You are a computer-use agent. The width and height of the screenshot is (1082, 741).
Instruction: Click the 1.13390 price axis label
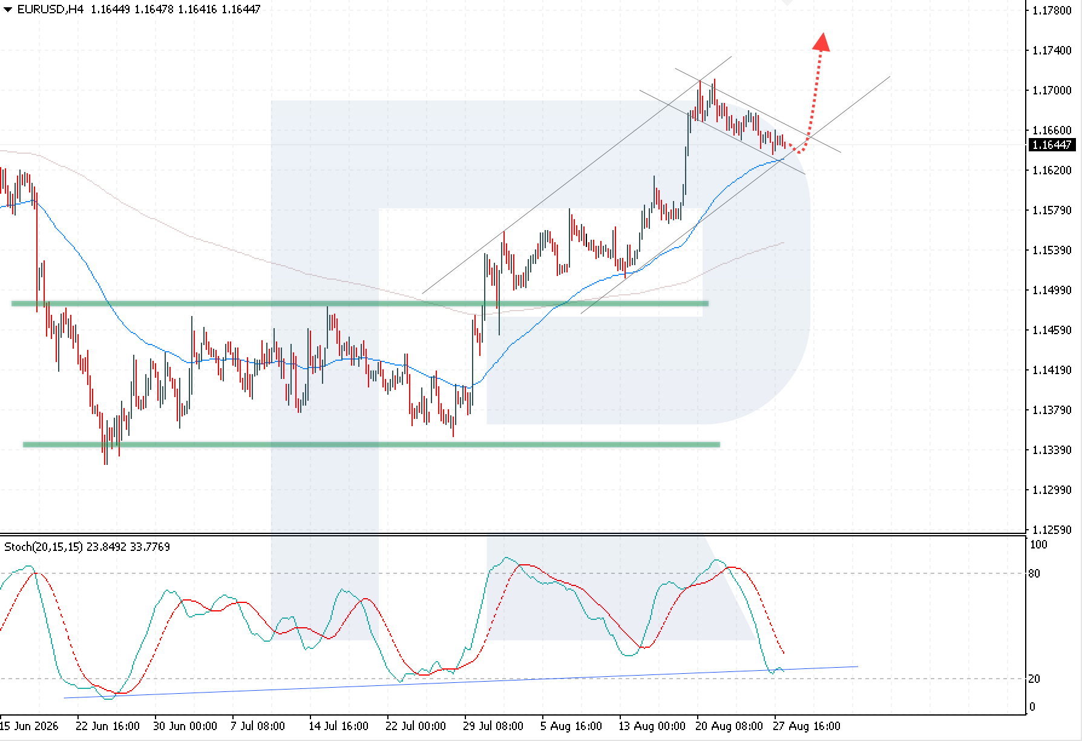pos(1052,450)
